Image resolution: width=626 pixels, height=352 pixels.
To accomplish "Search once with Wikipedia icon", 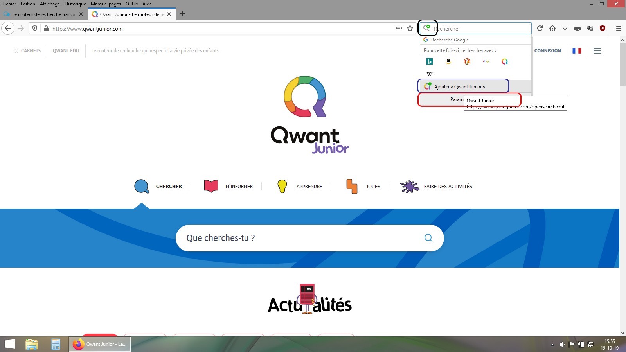I will pos(430,74).
